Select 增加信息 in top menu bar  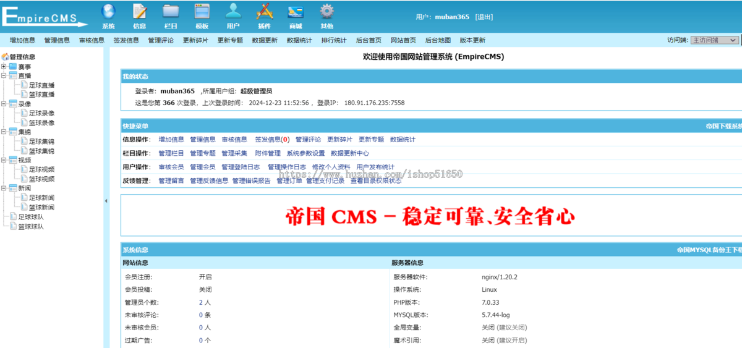(22, 40)
